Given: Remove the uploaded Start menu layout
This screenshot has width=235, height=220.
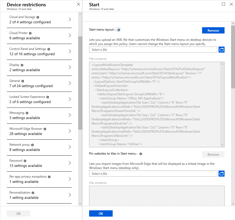Looking at the screenshot, I should tap(213, 30).
